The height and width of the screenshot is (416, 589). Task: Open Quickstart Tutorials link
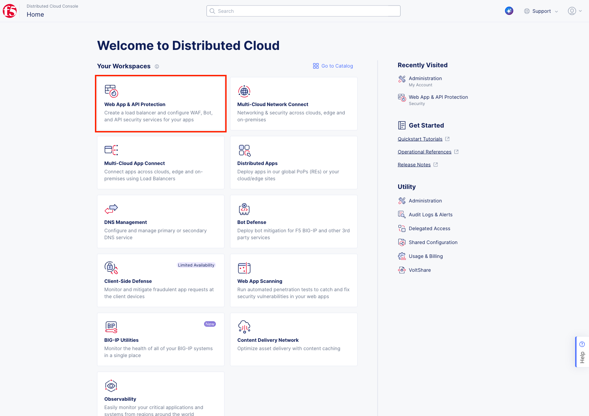point(420,139)
